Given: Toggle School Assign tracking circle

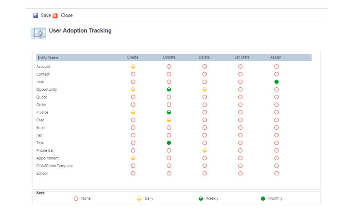Looking at the screenshot, I should (x=276, y=173).
